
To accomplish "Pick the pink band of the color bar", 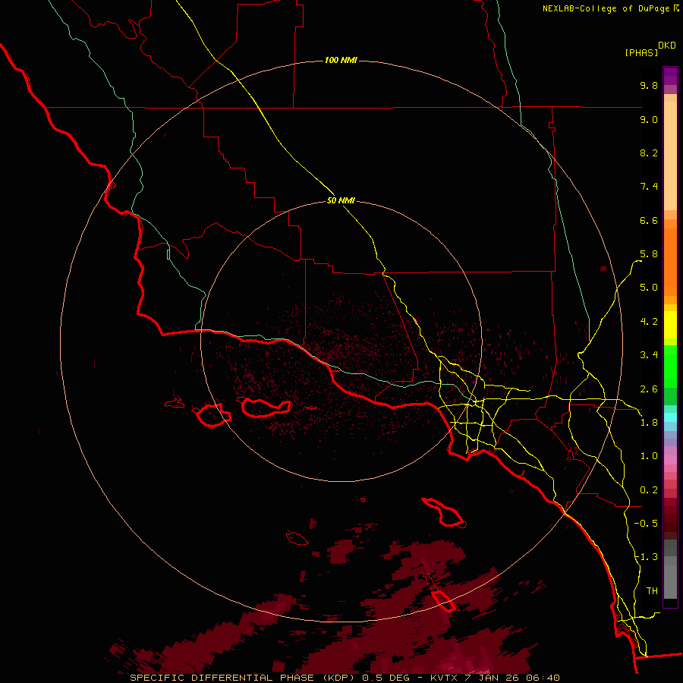I will 670,460.
